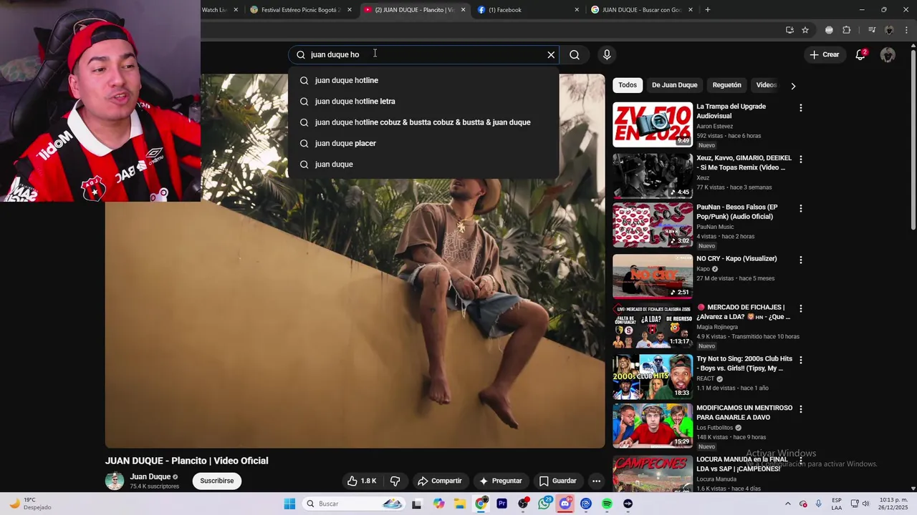
Task: Open 'MODIFICAMOS UN MENTIROSO PARA GANARLE A DAVO' title
Action: coord(744,412)
